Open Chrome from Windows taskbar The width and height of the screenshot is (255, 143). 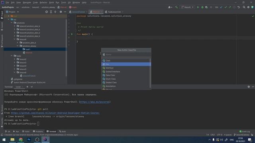(21, 139)
